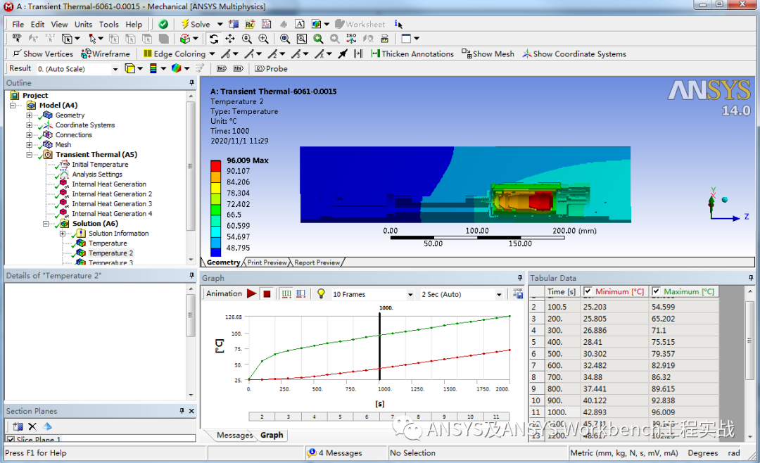760x463 pixels.
Task: Click the blue section plane edit icon
Action: [x=47, y=426]
